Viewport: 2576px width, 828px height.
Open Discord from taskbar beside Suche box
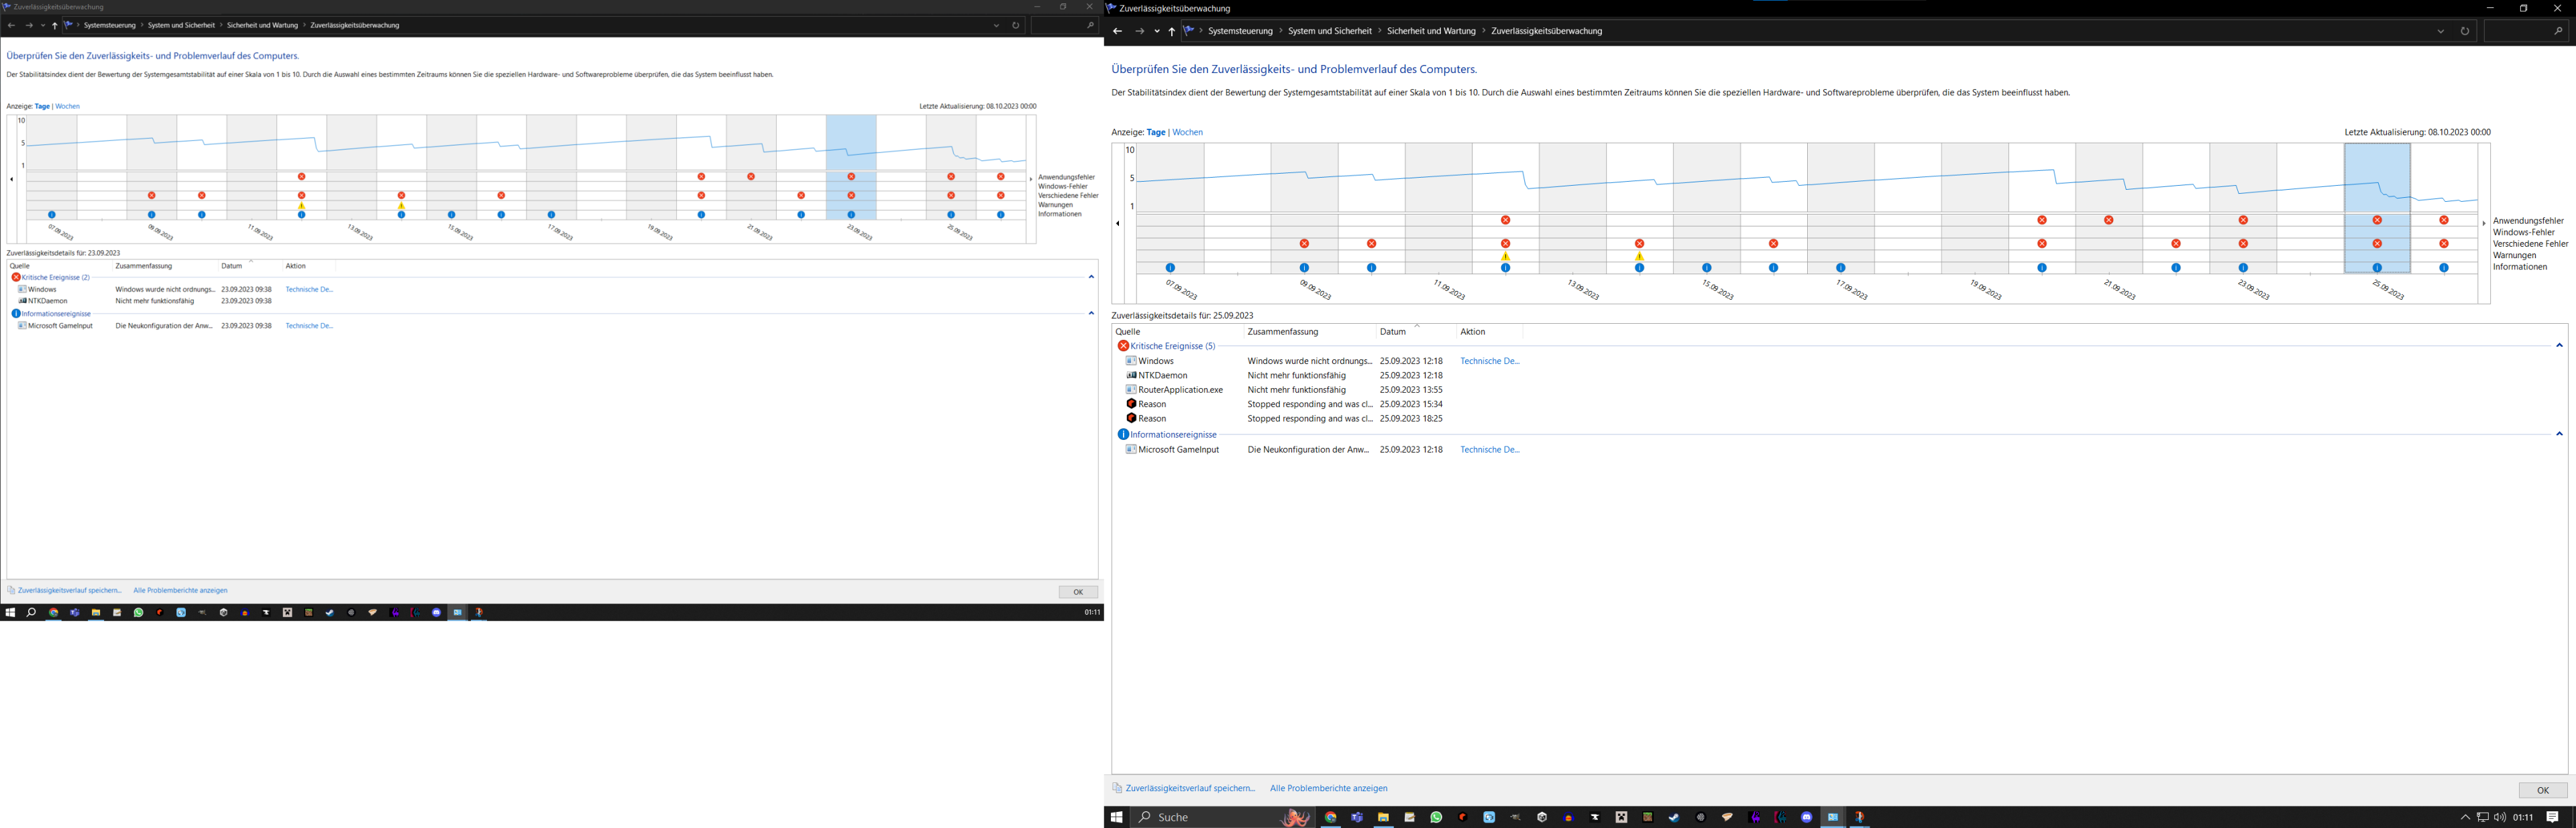click(x=1807, y=817)
